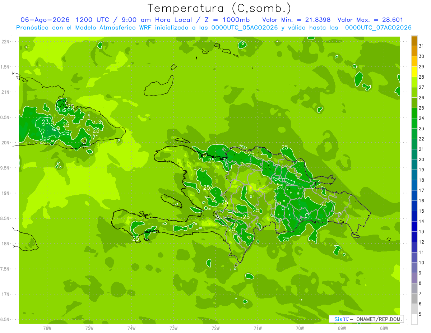Select the "0000UTC_05AGO2026" initialization timestamp

pyautogui.click(x=245, y=28)
